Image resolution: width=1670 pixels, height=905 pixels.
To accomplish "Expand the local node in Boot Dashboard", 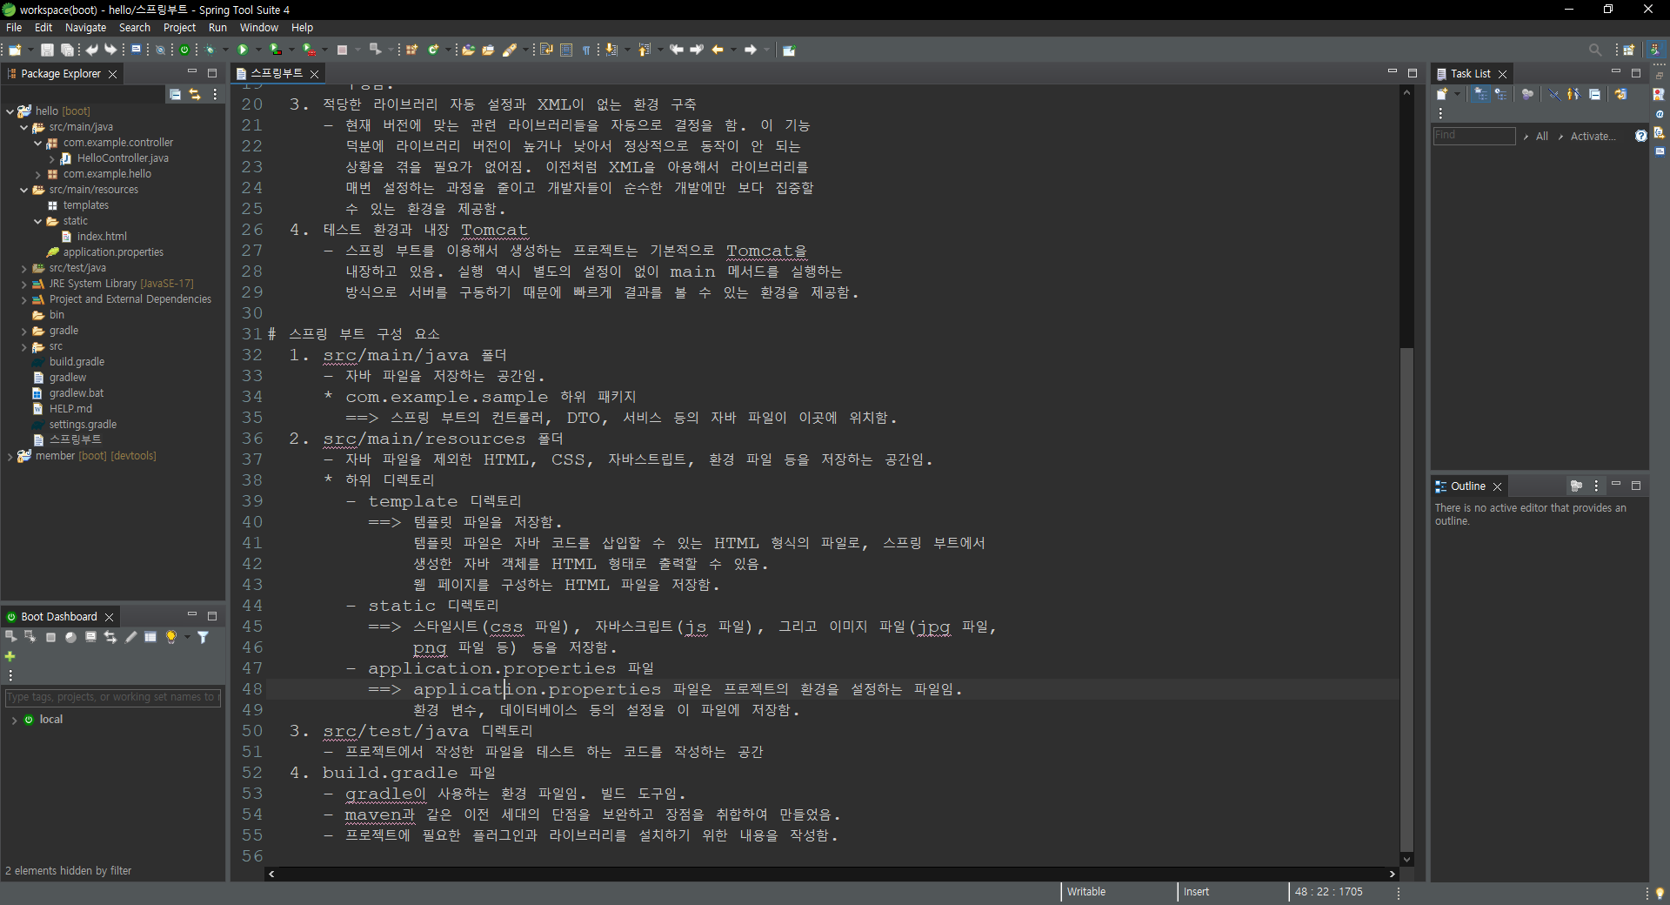I will coord(15,721).
